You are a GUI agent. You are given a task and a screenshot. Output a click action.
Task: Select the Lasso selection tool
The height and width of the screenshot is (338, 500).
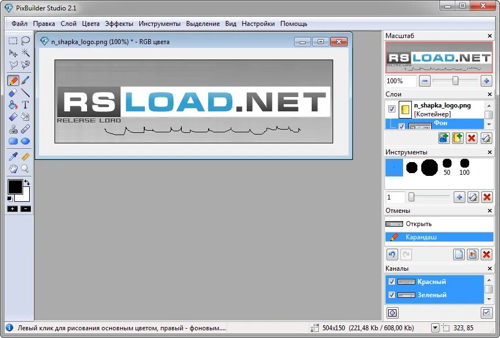pyautogui.click(x=25, y=41)
